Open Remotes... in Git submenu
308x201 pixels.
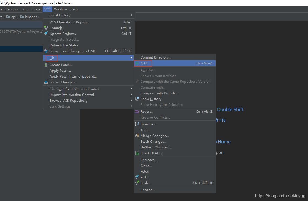tap(175, 160)
